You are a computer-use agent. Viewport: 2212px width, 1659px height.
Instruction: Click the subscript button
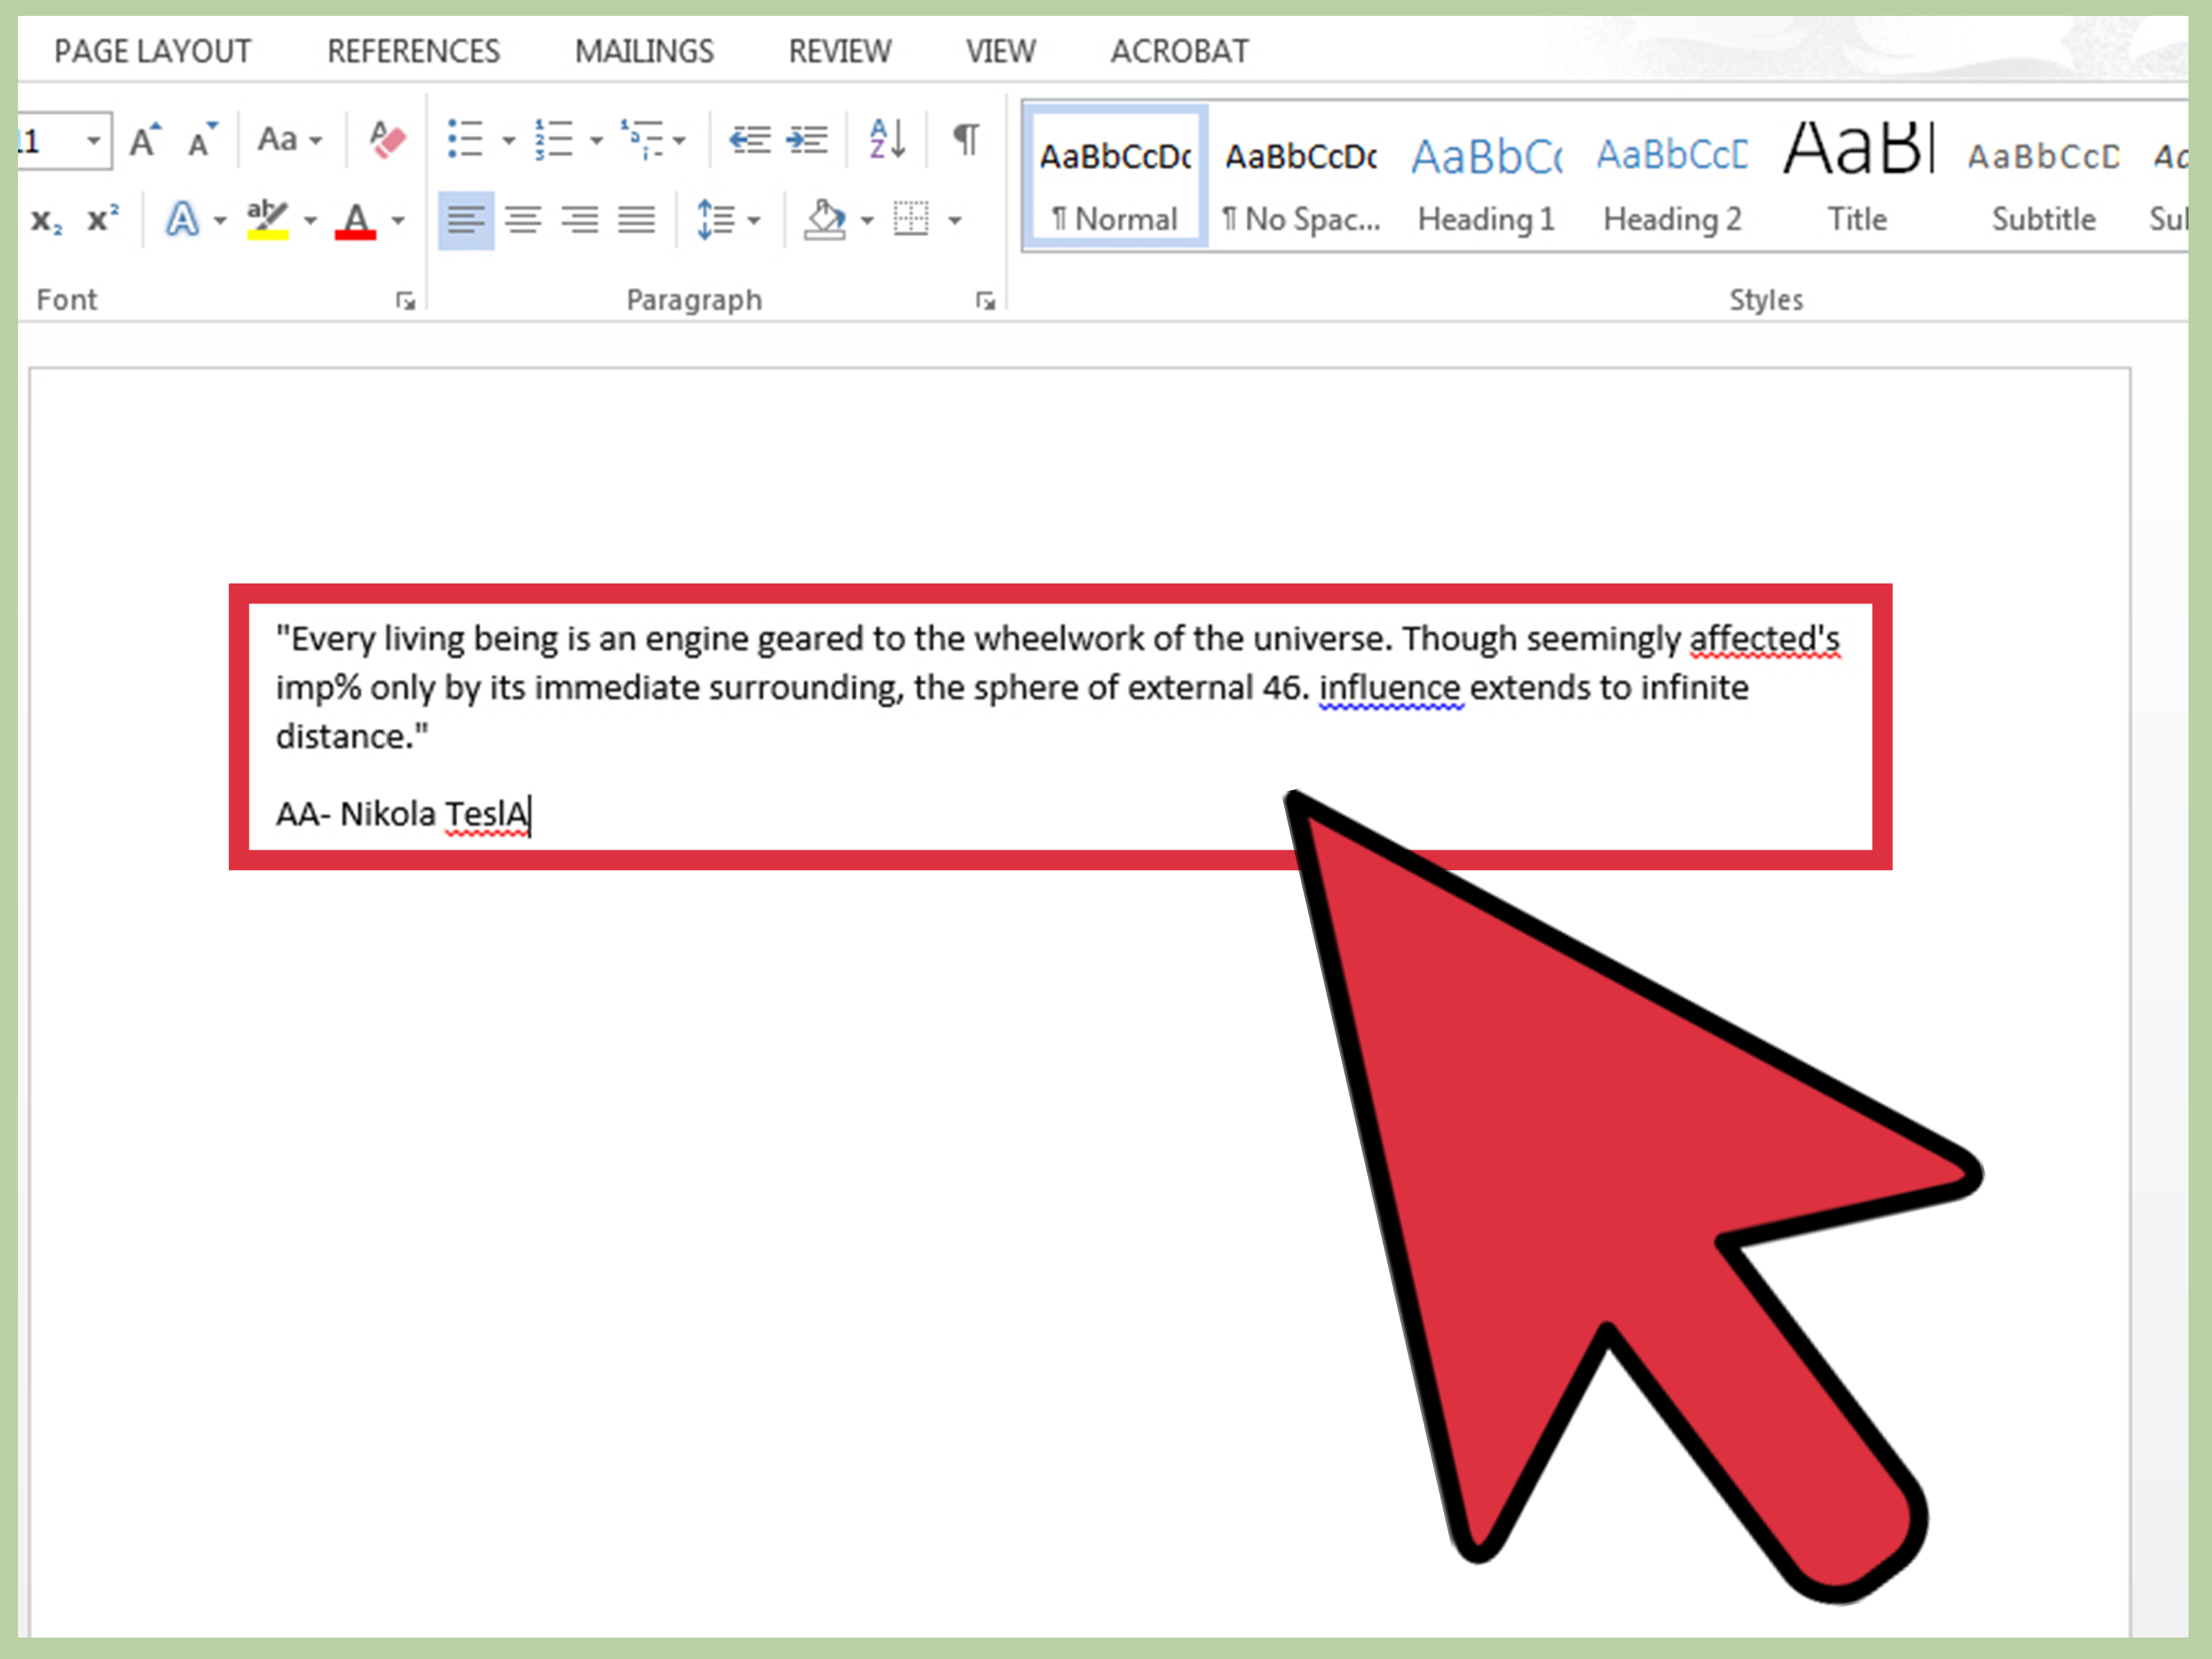coord(46,220)
